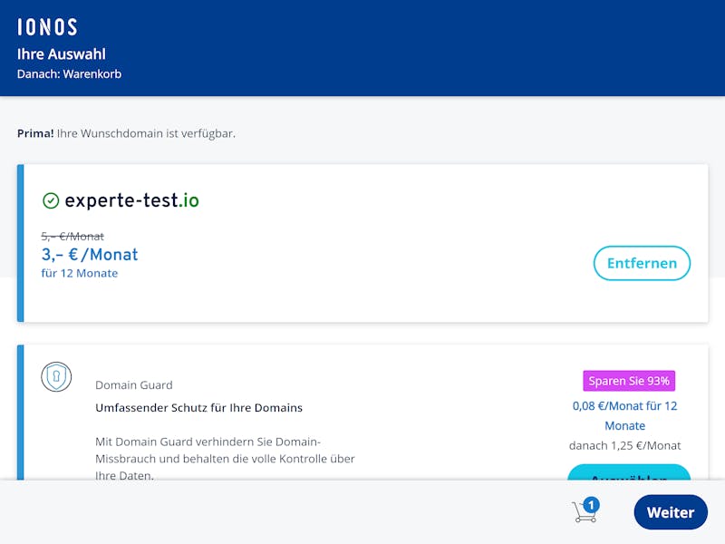Select the 'experte-test.io' domain name

pos(131,200)
